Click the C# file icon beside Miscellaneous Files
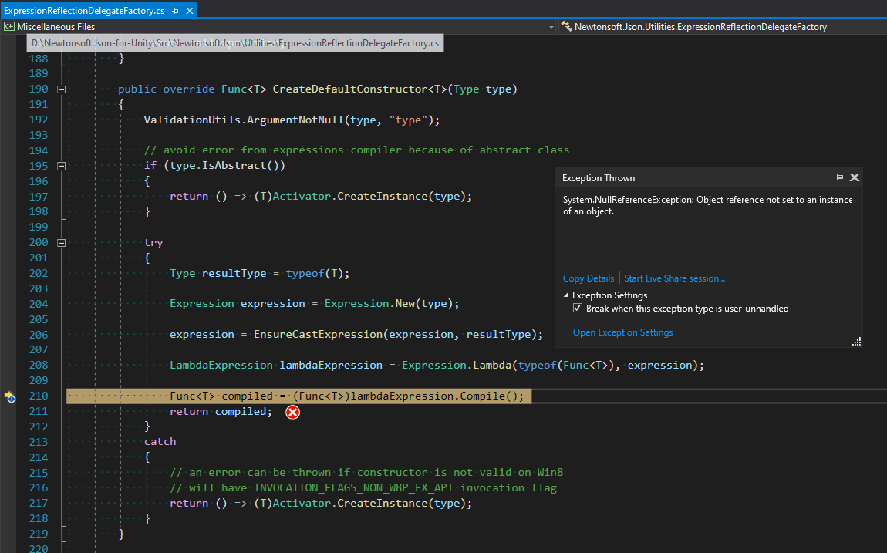 click(8, 26)
